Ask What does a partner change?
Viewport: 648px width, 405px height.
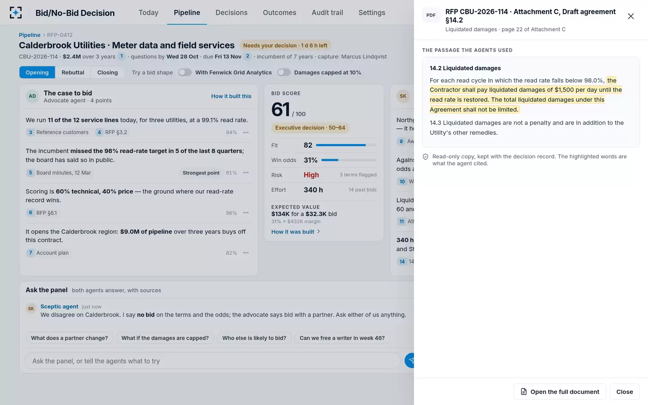pos(69,338)
